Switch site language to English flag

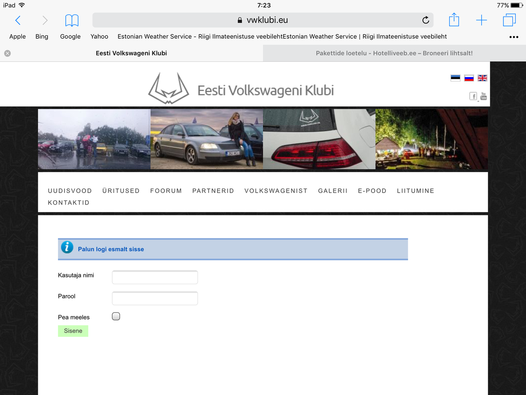tap(482, 78)
